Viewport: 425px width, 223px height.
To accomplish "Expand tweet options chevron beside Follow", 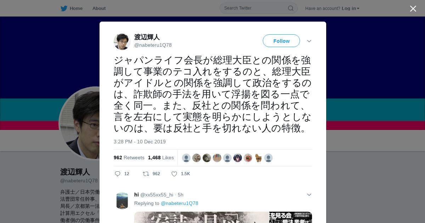I will (x=309, y=41).
